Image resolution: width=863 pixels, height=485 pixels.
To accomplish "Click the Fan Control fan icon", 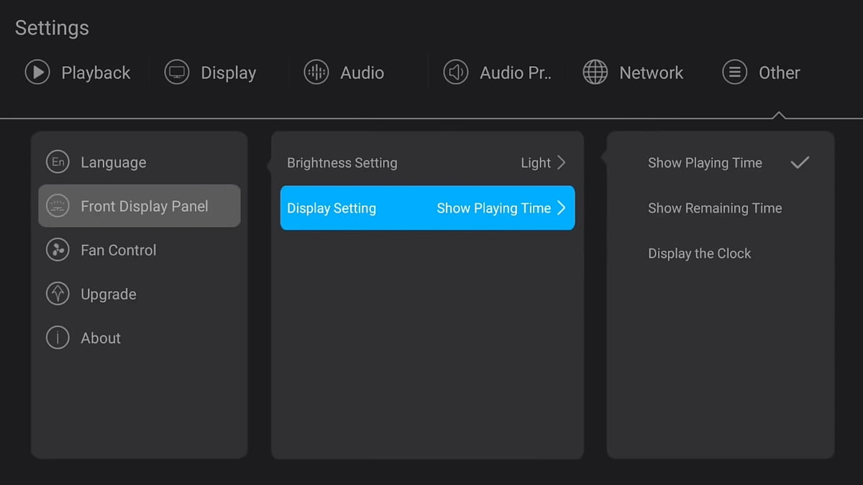I will pyautogui.click(x=58, y=250).
